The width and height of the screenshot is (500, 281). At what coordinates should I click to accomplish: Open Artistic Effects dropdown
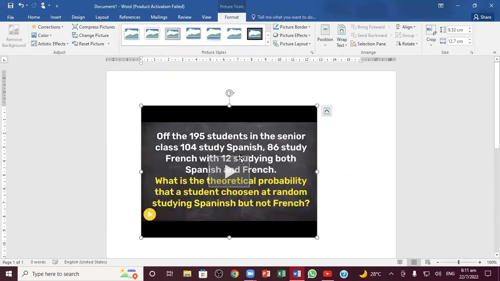point(50,44)
